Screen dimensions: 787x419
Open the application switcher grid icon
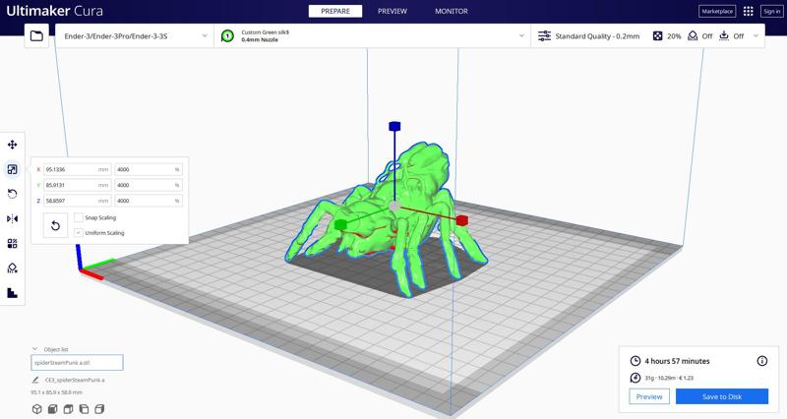tap(748, 11)
